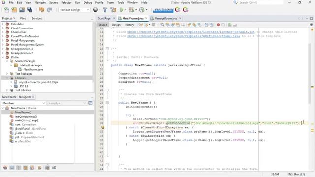
Task: Click the Stop Macro Recording square icon
Action: [223, 25]
